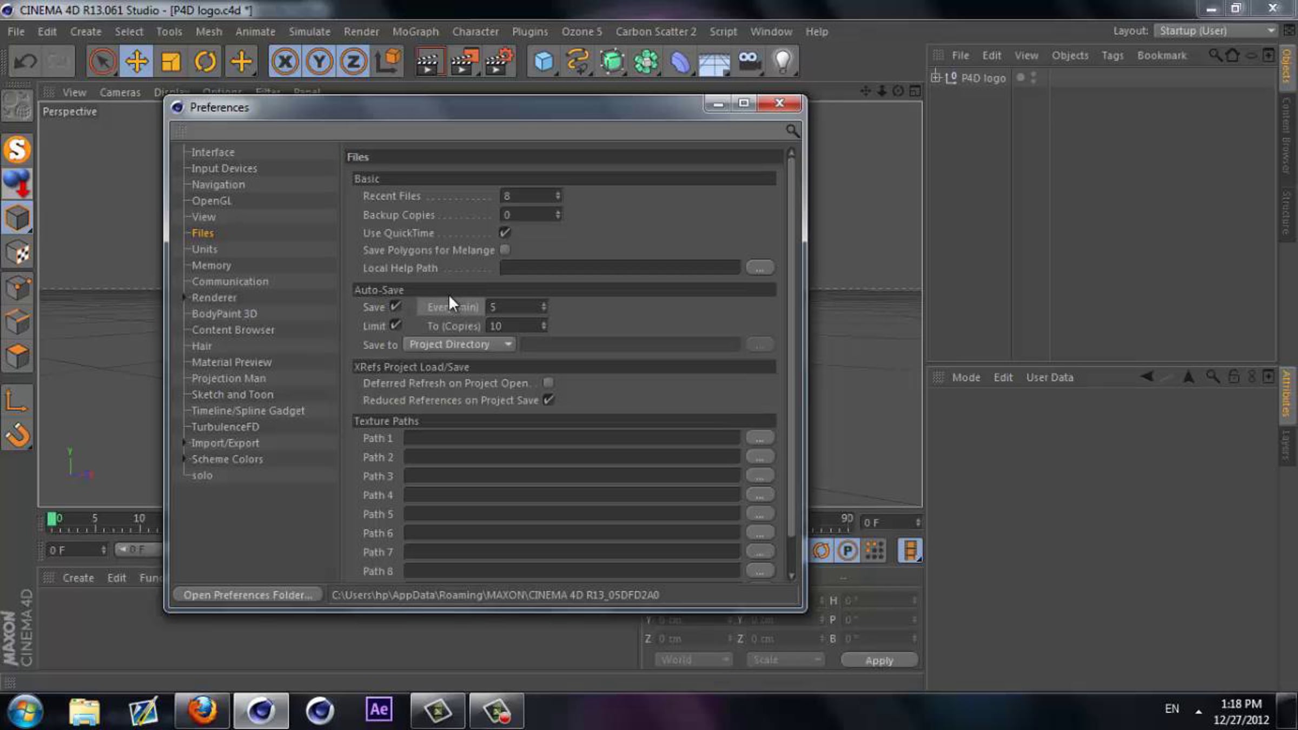The image size is (1298, 730).
Task: Open the Save to Project Directory dropdown
Action: click(460, 344)
